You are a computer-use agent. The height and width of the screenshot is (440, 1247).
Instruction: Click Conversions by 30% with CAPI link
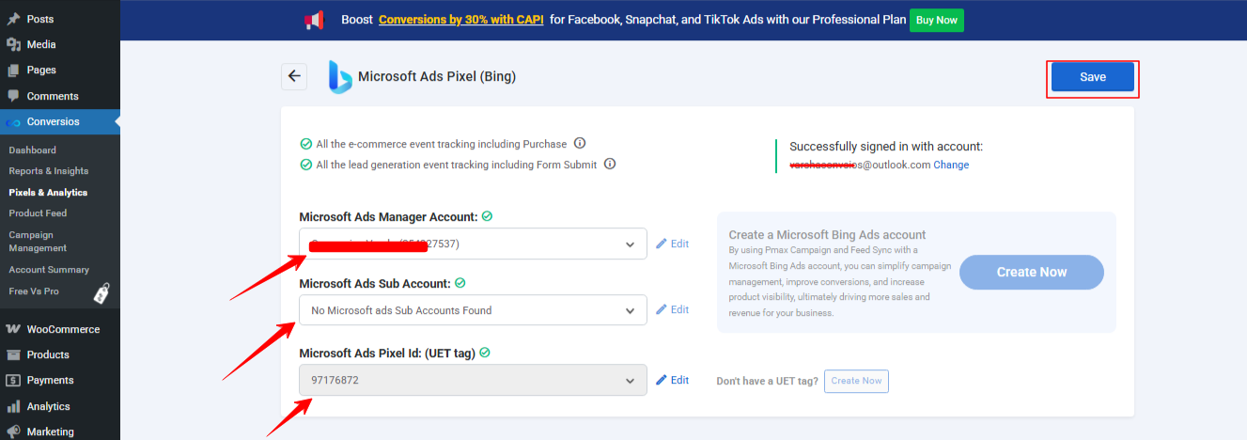click(x=461, y=19)
